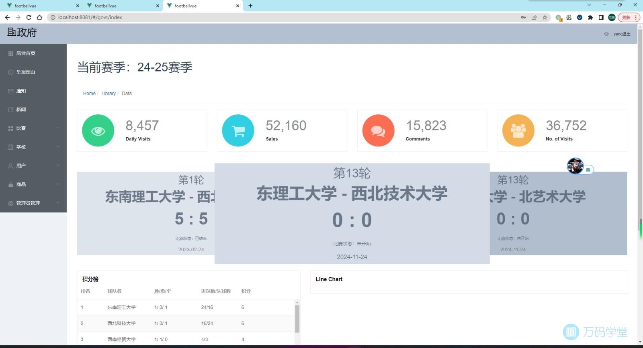
Task: Click the settings gear icon beside yang
Action: [606, 34]
